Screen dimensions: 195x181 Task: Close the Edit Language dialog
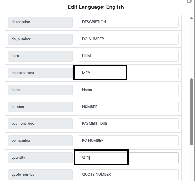pyautogui.click(x=189, y=1)
